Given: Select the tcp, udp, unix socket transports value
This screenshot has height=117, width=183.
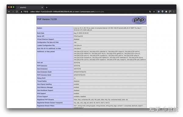Looking at the screenshot, I should (x=91, y=103).
